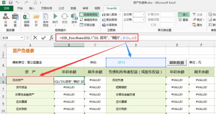This screenshot has height=114, width=216.
Task: Click inside the Name Box showing ROW
Action: (11, 38)
